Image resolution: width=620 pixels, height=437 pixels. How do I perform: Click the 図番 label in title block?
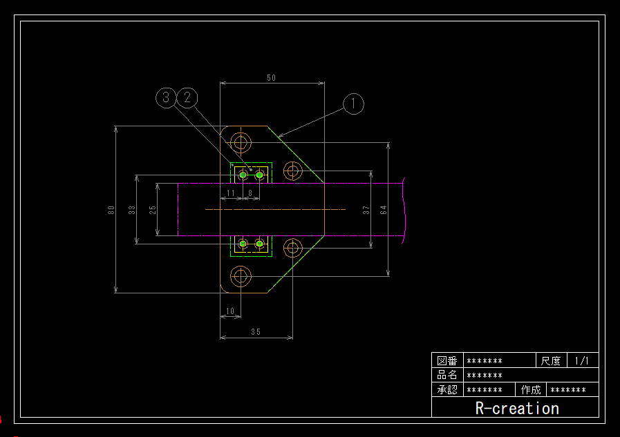[x=447, y=361]
